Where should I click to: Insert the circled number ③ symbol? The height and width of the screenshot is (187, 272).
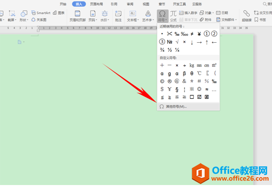162,42
